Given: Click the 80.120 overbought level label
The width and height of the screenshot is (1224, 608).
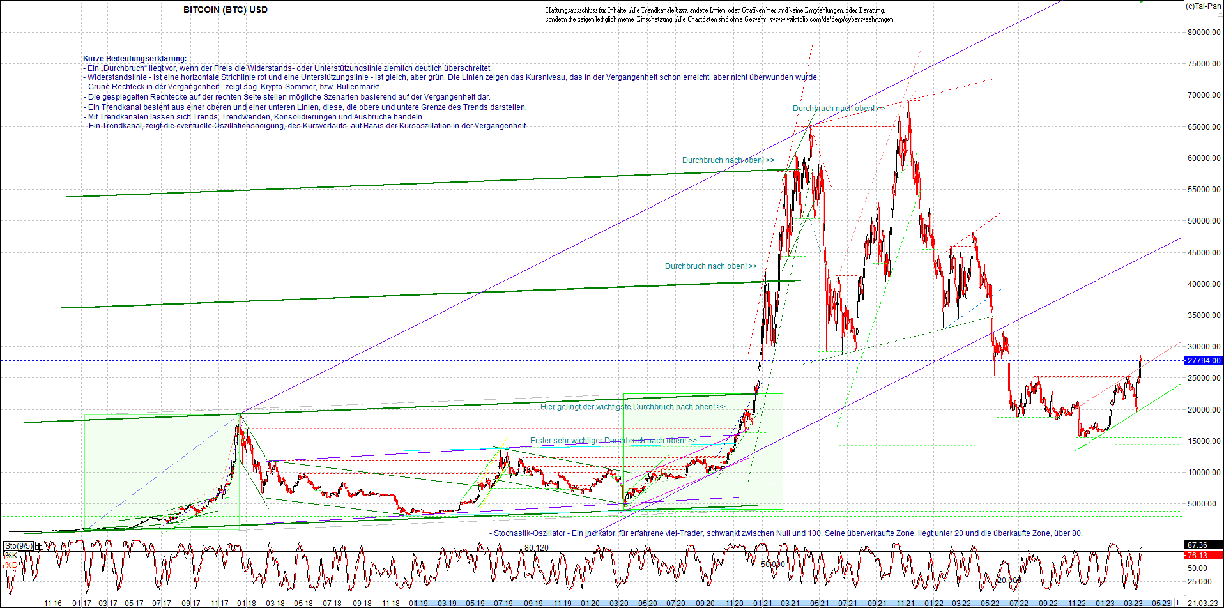Looking at the screenshot, I should click(x=537, y=547).
